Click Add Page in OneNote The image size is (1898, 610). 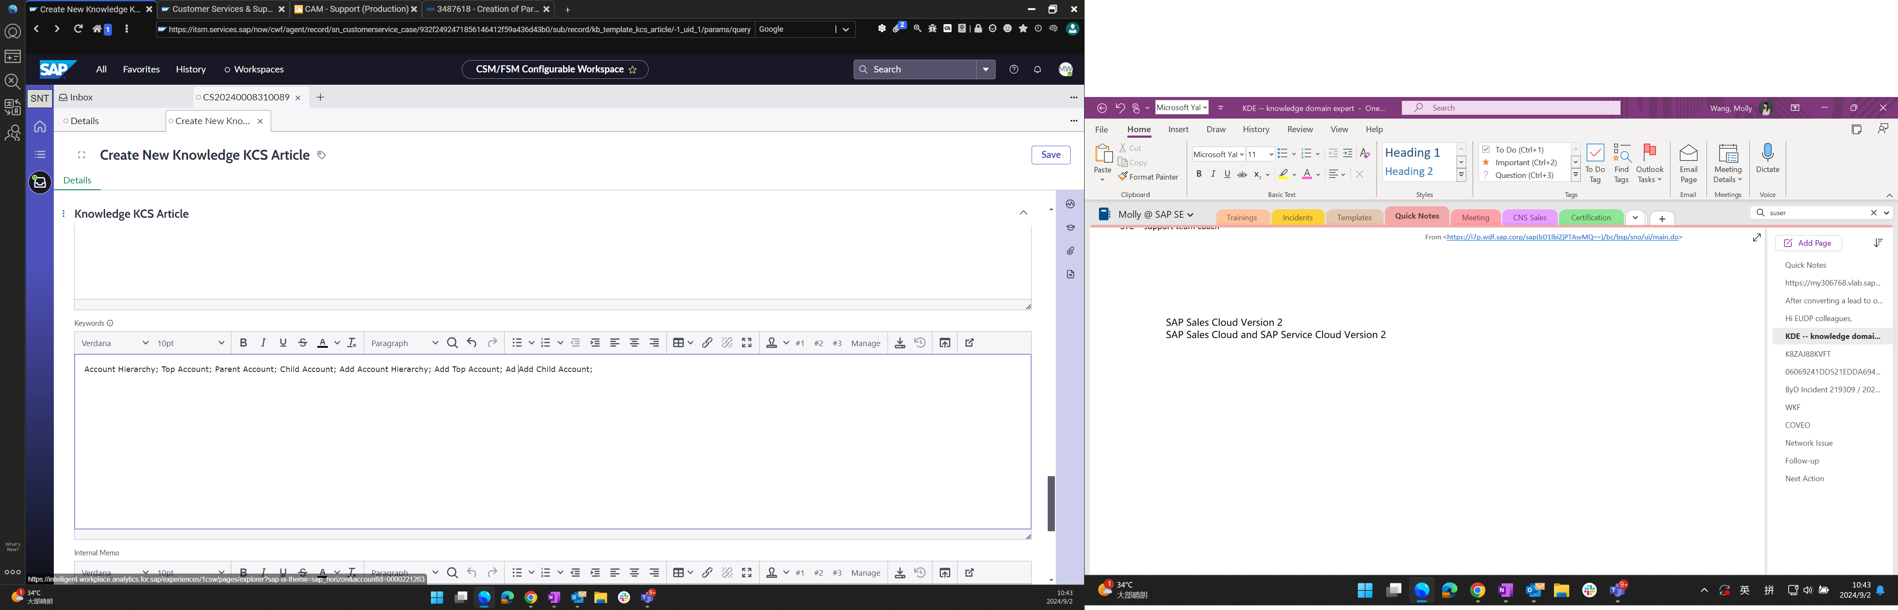(1808, 242)
